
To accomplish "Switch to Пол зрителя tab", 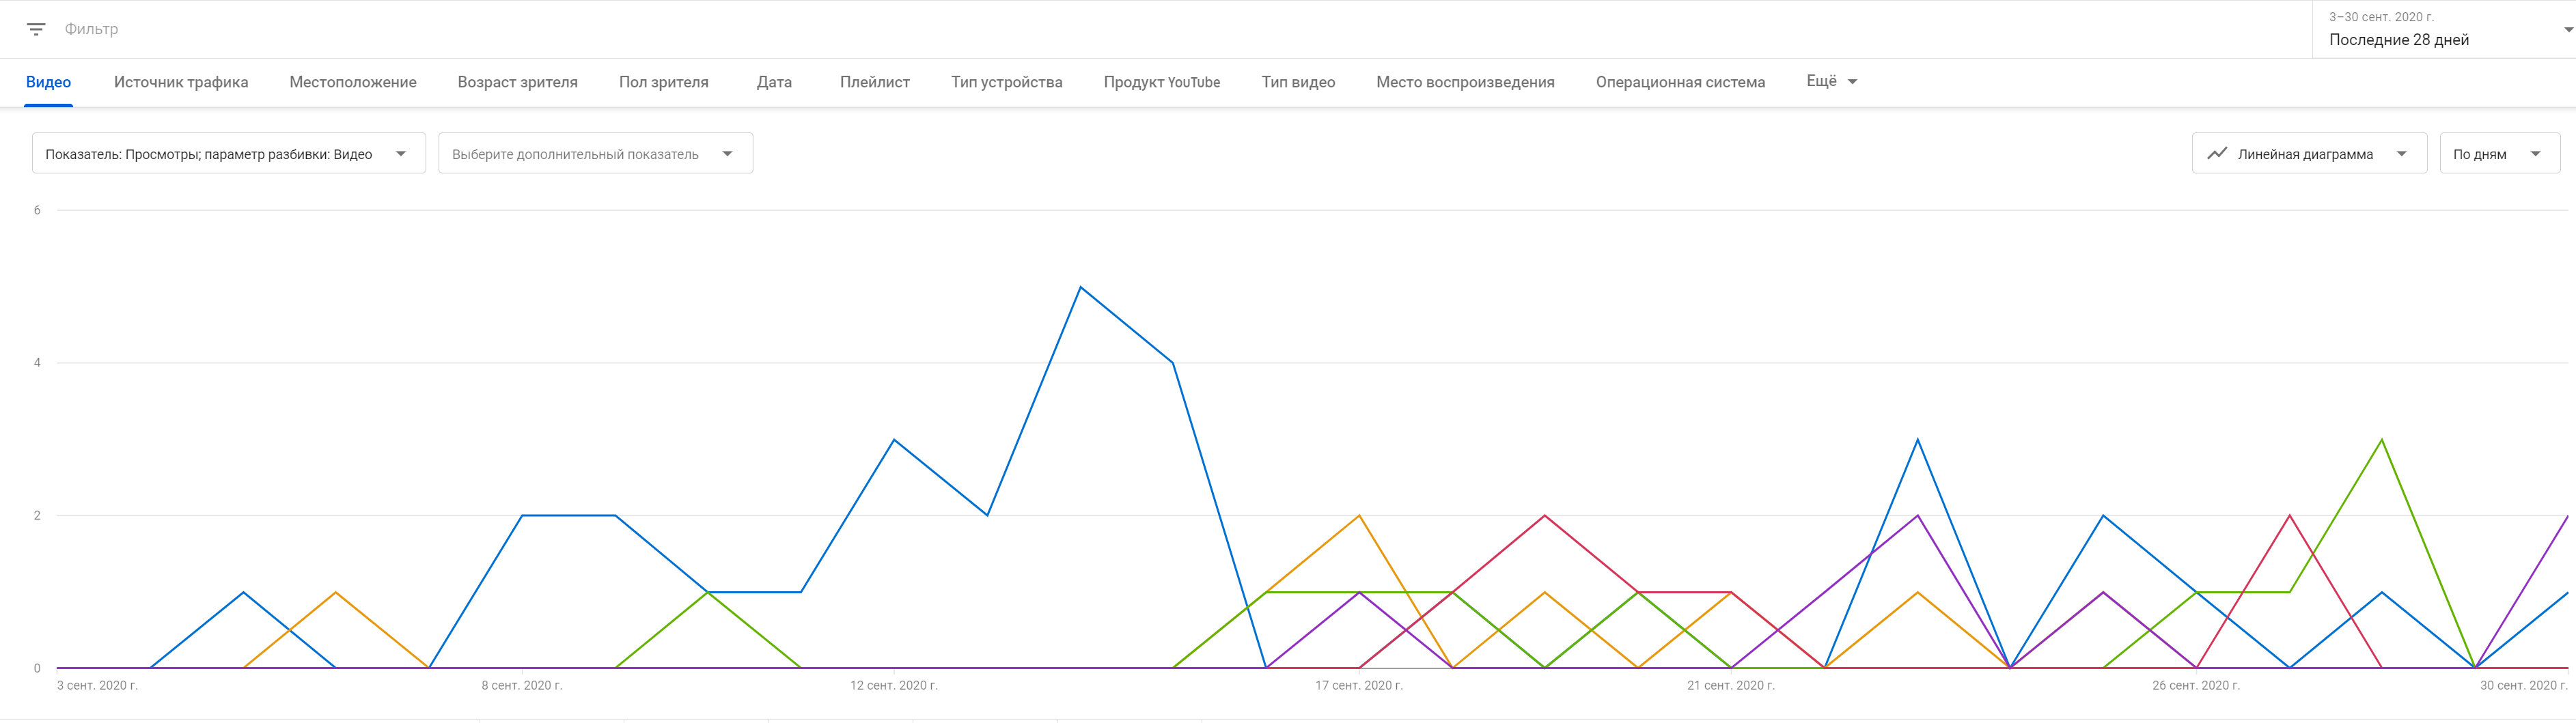I will [663, 82].
